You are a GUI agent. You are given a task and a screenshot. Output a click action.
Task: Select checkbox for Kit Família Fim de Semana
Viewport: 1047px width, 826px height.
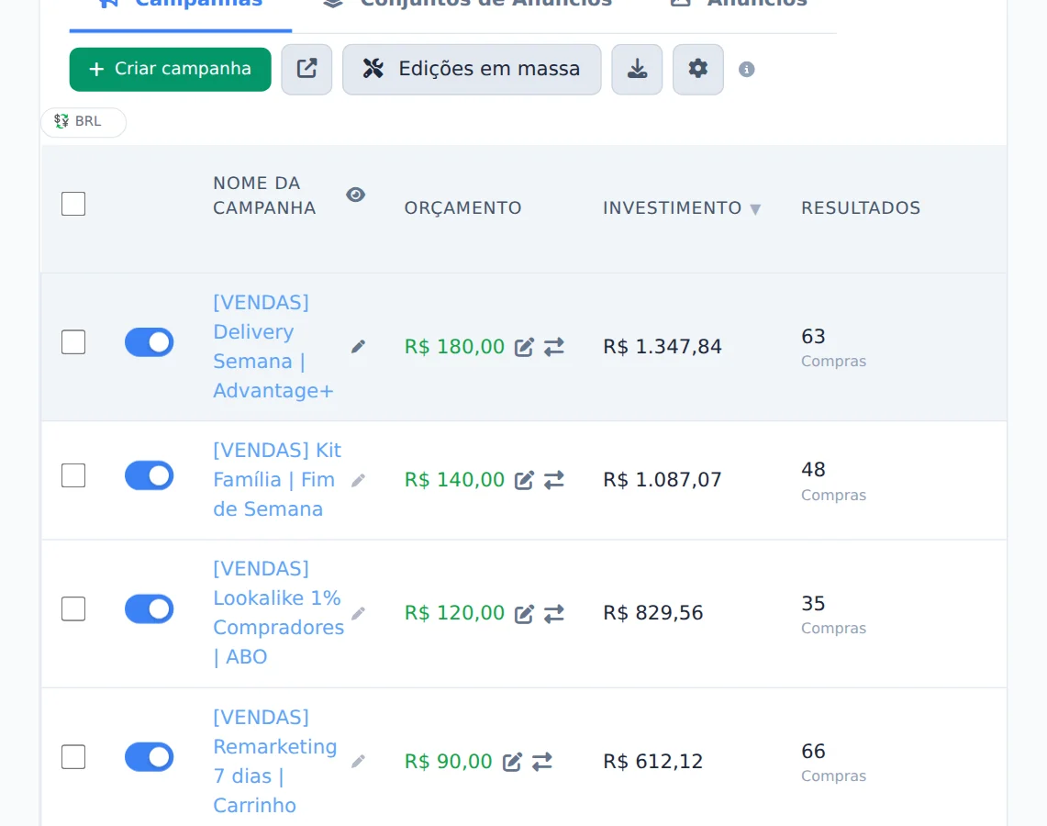73,475
